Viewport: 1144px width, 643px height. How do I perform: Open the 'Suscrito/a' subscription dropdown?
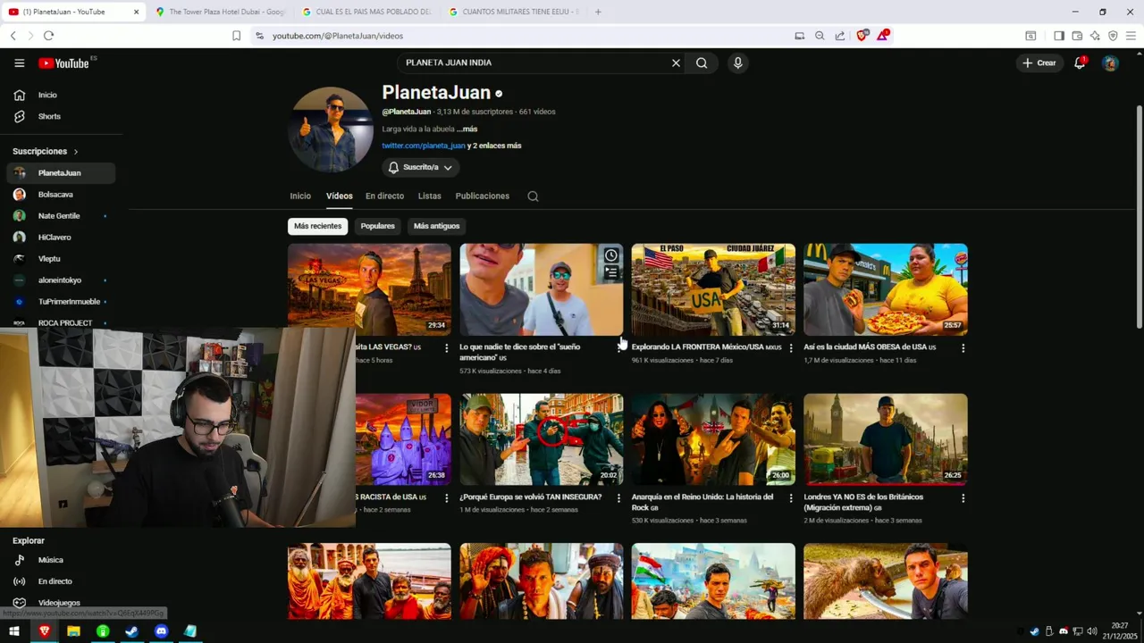[421, 167]
